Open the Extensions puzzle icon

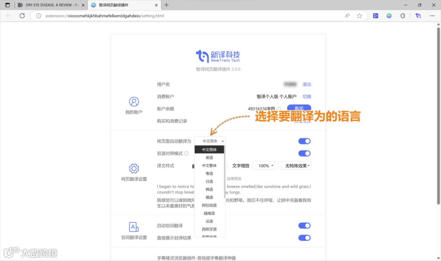click(x=403, y=16)
